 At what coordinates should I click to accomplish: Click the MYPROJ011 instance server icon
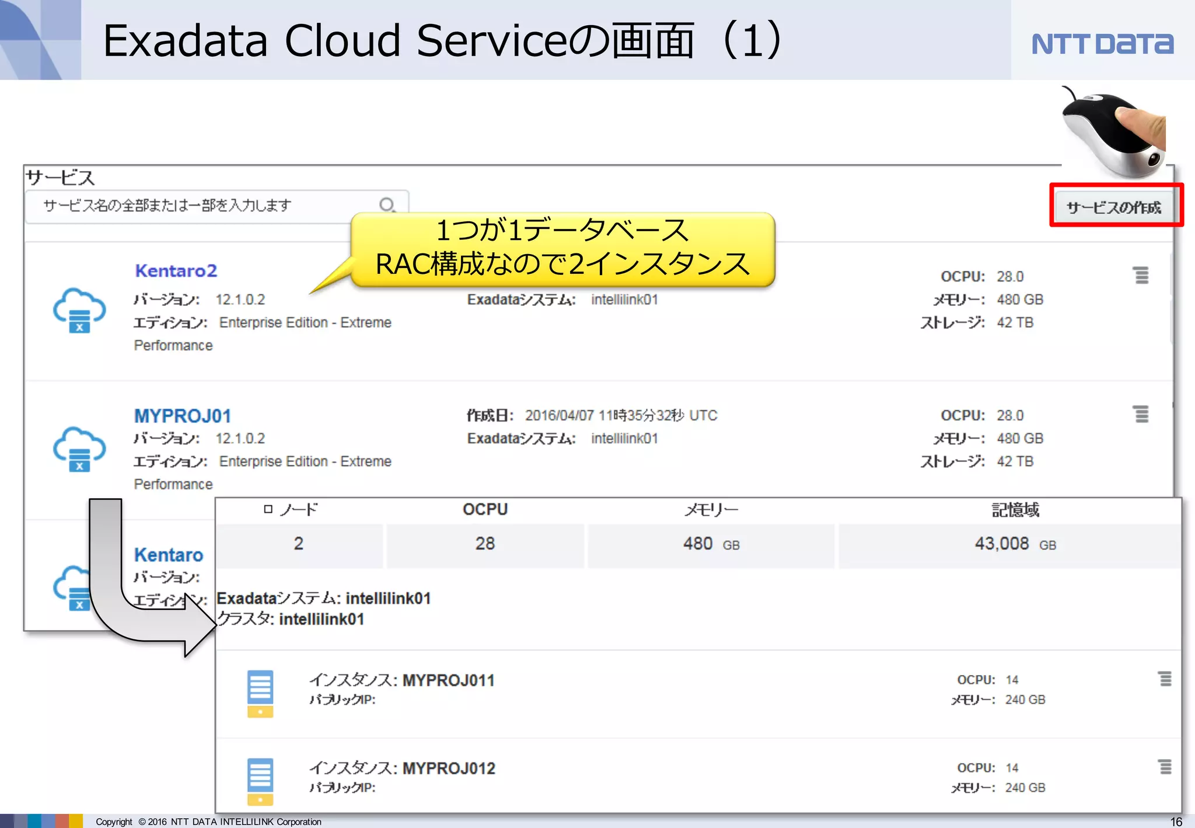click(260, 694)
